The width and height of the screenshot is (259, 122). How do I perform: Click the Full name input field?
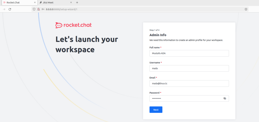pyautogui.click(x=189, y=53)
